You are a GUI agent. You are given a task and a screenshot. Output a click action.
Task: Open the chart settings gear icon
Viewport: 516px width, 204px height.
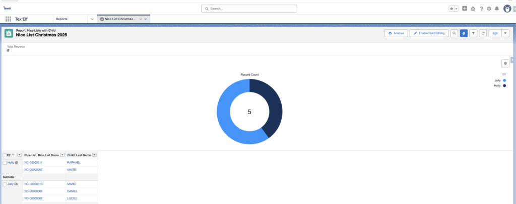pyautogui.click(x=505, y=63)
